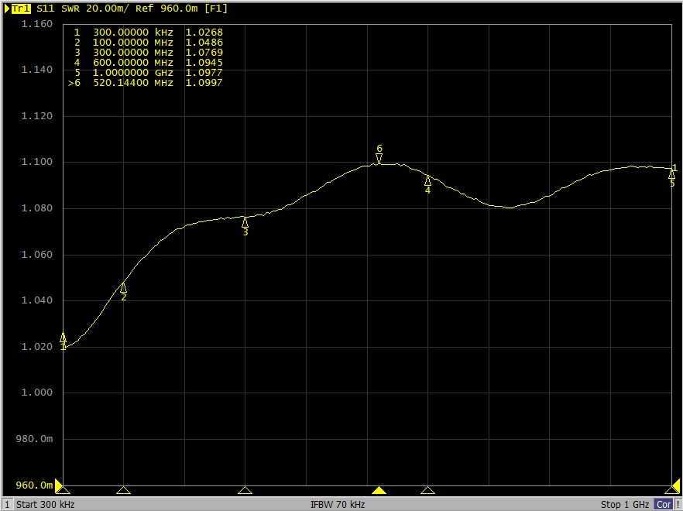Click the exclamation warning indicator in status bar

click(x=678, y=505)
